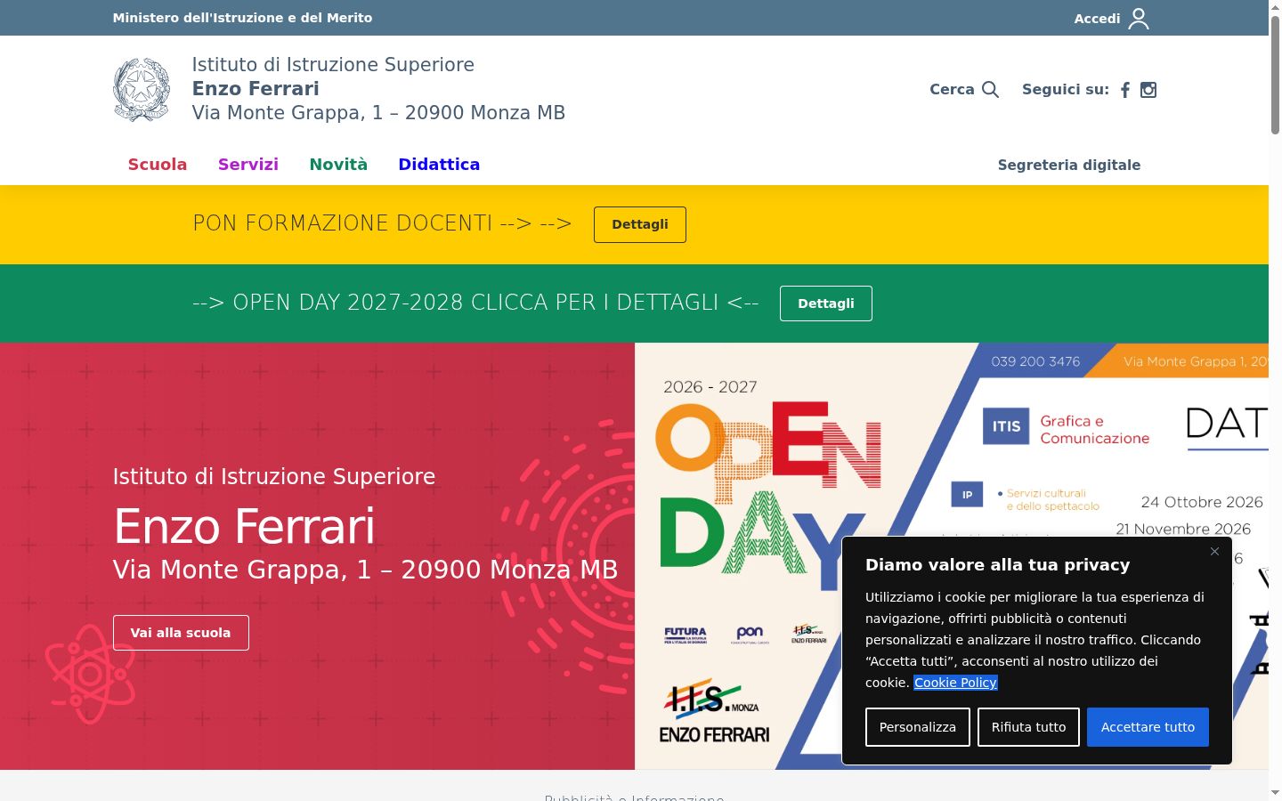Viewport: 1282px width, 801px height.
Task: Click the scrollbar up arrow
Action: pyautogui.click(x=1275, y=6)
